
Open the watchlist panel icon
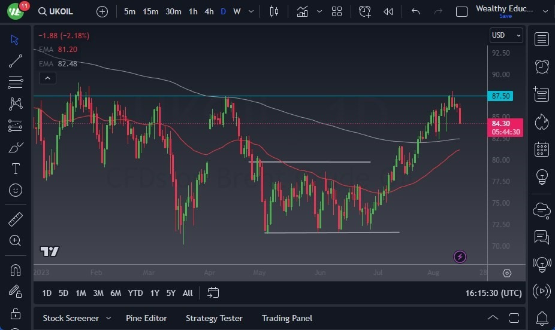(x=542, y=39)
